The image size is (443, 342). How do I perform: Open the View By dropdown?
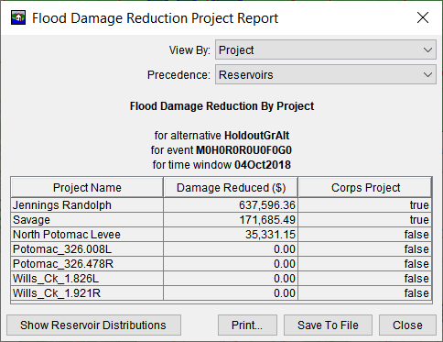326,50
